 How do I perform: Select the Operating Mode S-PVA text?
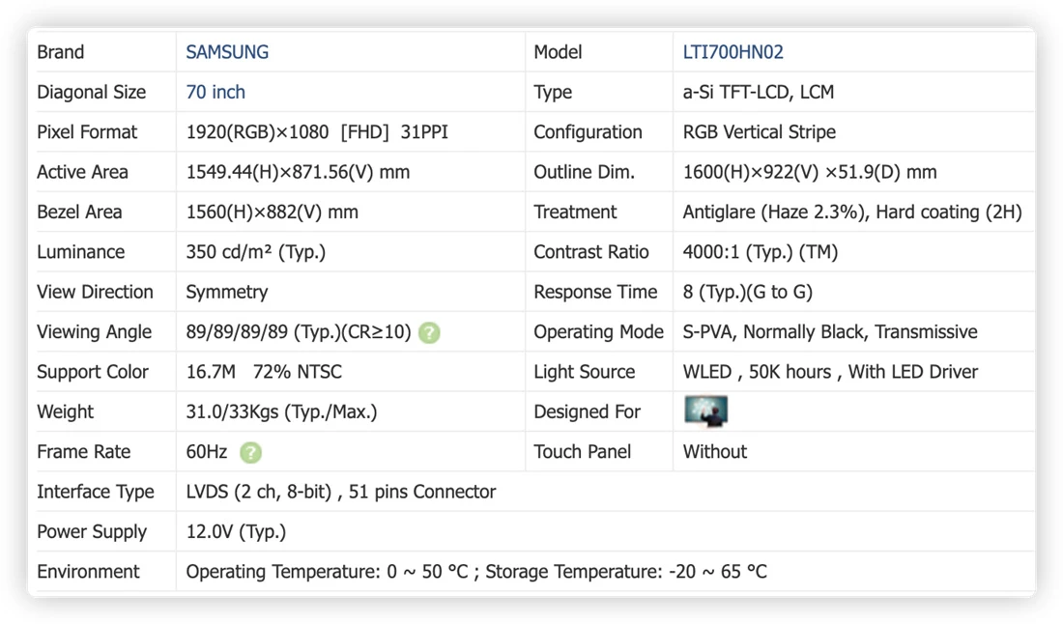830,332
